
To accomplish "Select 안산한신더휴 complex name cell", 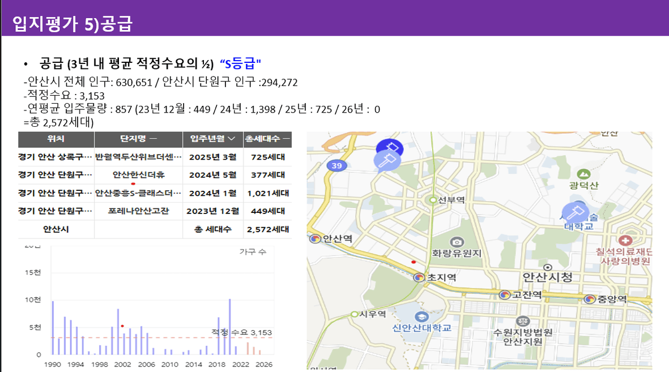I will pyautogui.click(x=138, y=175).
